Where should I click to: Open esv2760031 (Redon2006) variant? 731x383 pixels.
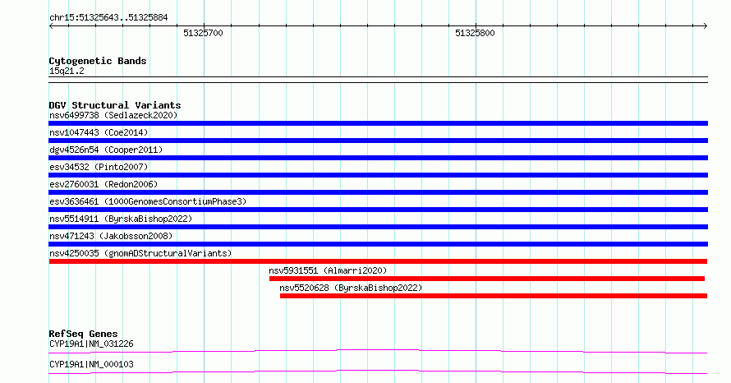103,184
